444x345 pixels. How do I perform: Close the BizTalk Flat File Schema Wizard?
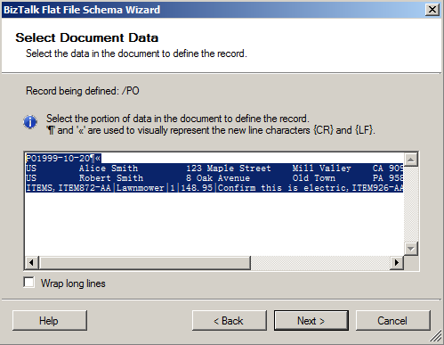(x=432, y=10)
